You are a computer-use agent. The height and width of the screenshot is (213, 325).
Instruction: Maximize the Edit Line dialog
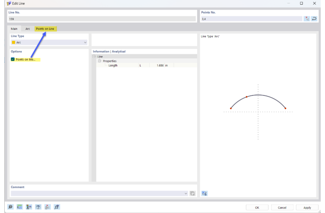pyautogui.click(x=301, y=3)
